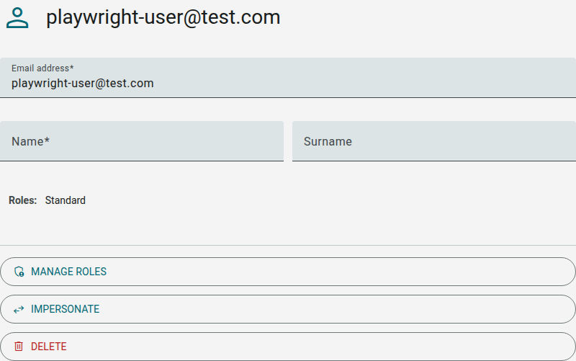Open the Manage Roles dialog
Image resolution: width=576 pixels, height=361 pixels.
pos(287,272)
